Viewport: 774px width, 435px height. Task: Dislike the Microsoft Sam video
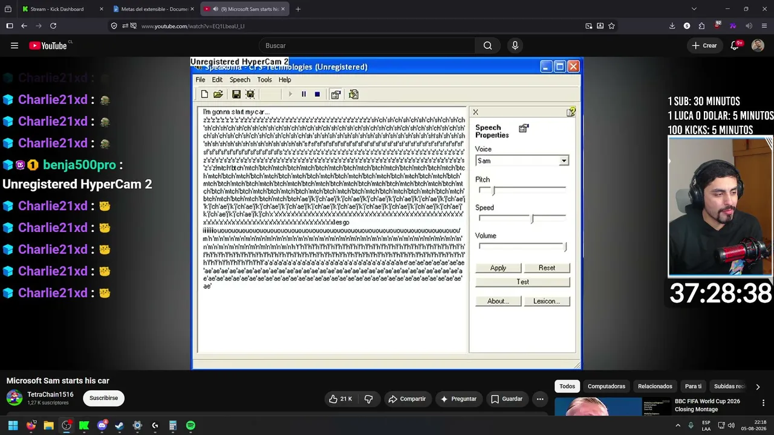click(x=369, y=399)
